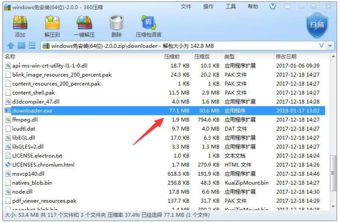Select blink_image_resources_200_percent.pak file

[62, 75]
